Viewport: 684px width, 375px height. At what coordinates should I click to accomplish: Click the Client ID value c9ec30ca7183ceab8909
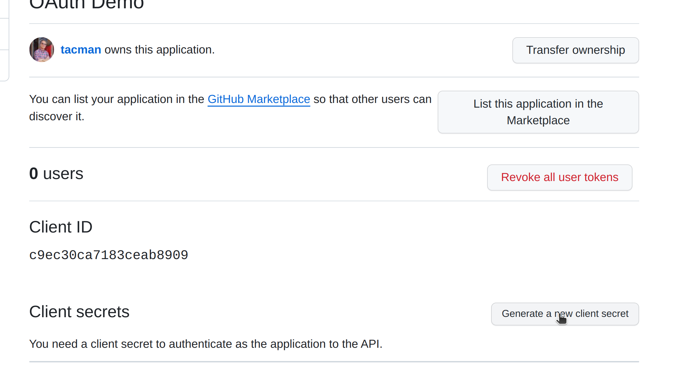pyautogui.click(x=109, y=255)
